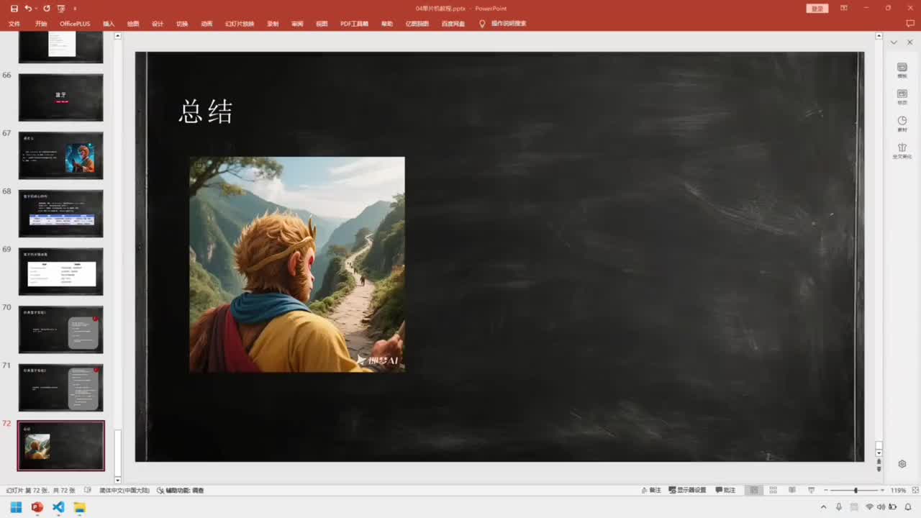Switch to Reading view icon
This screenshot has height=518, width=921.
[x=792, y=490]
